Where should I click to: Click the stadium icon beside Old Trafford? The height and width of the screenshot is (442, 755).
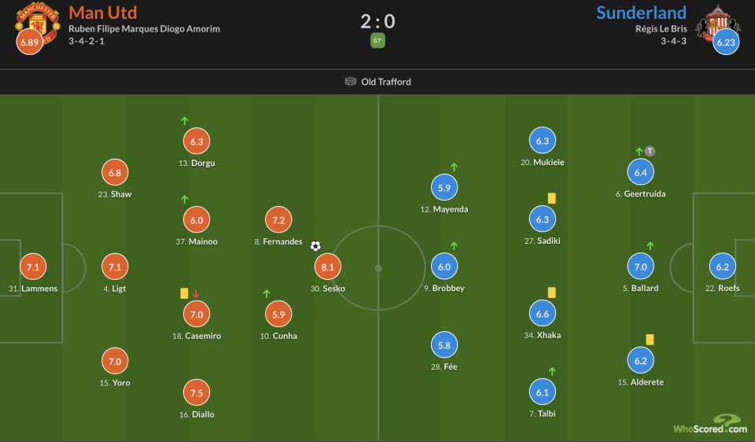click(351, 82)
